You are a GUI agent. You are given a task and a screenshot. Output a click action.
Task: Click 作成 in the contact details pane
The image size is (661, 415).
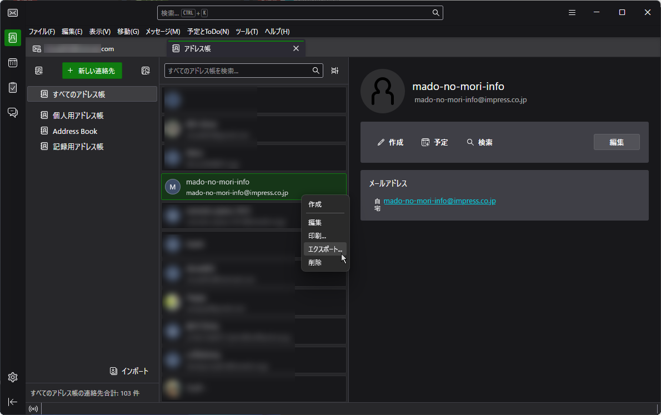(x=390, y=142)
